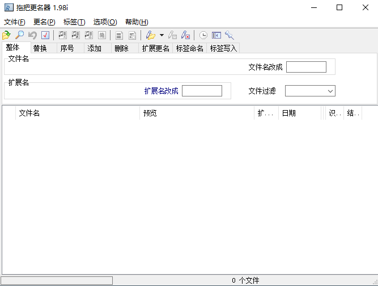The image size is (378, 286).
Task: Open the dropdown arrow beside pencil folder icon
Action: coord(162,35)
